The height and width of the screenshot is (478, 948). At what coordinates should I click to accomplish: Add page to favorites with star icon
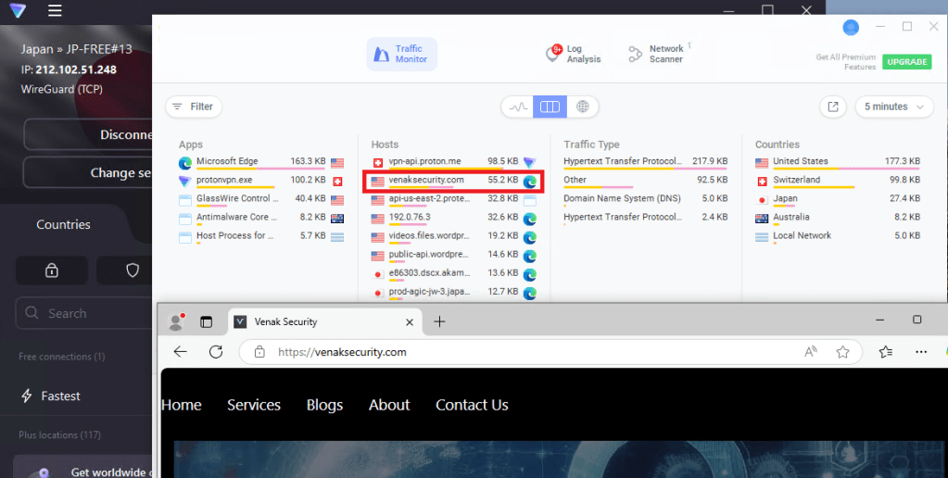[842, 352]
